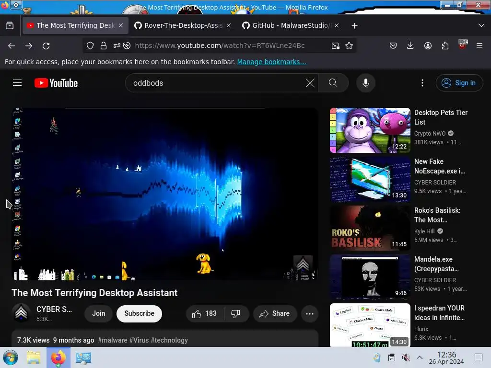Open Crypto NWO channel name
This screenshot has height=368, width=491.
click(x=430, y=134)
